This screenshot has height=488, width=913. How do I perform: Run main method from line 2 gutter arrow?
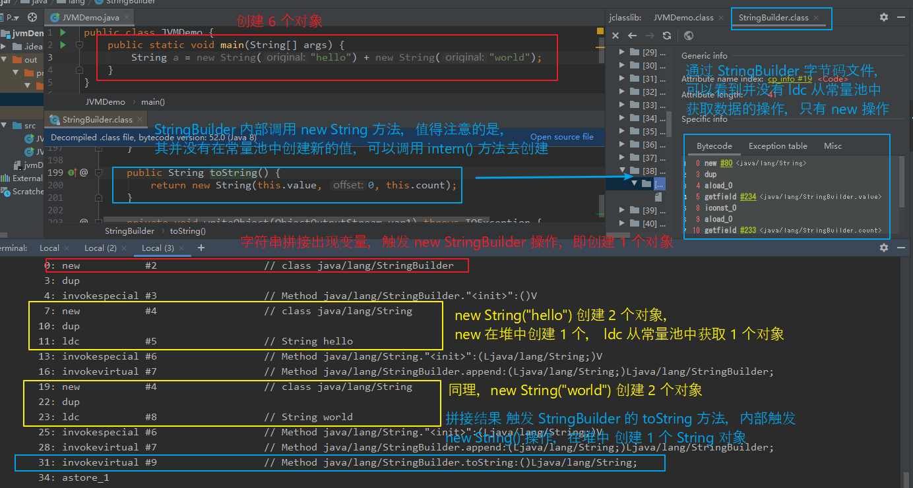click(63, 45)
